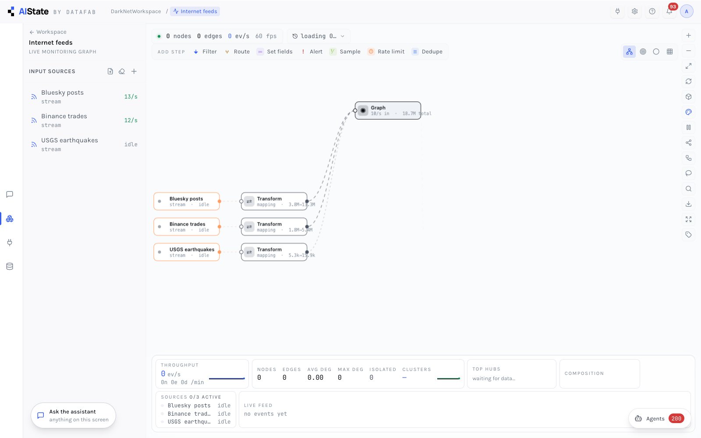
Task: Open the chat icon in left sidebar
Action: coord(10,194)
